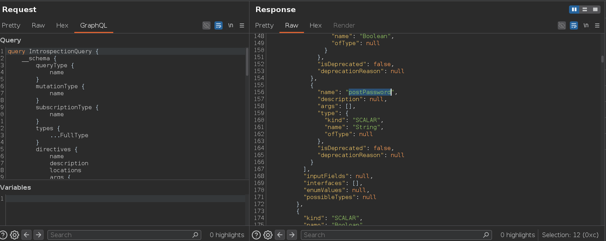Toggle hide non-printable characters in Response

coord(562,25)
